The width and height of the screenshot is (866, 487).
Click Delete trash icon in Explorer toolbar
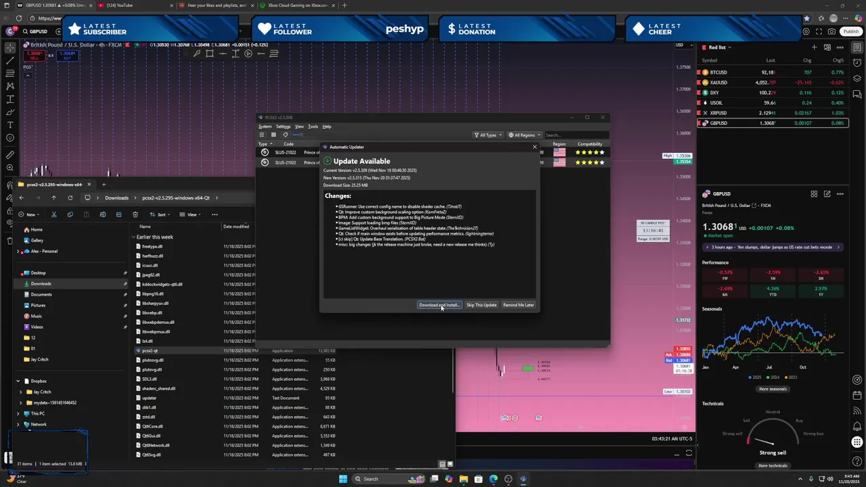click(x=135, y=214)
